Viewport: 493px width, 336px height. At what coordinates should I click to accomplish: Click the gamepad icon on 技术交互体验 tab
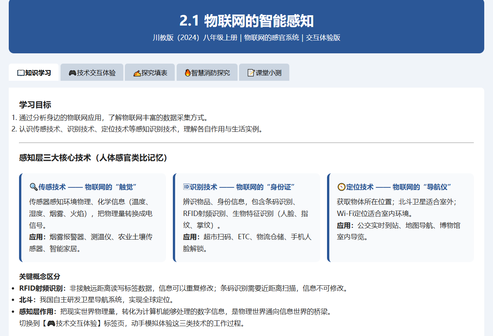click(72, 73)
